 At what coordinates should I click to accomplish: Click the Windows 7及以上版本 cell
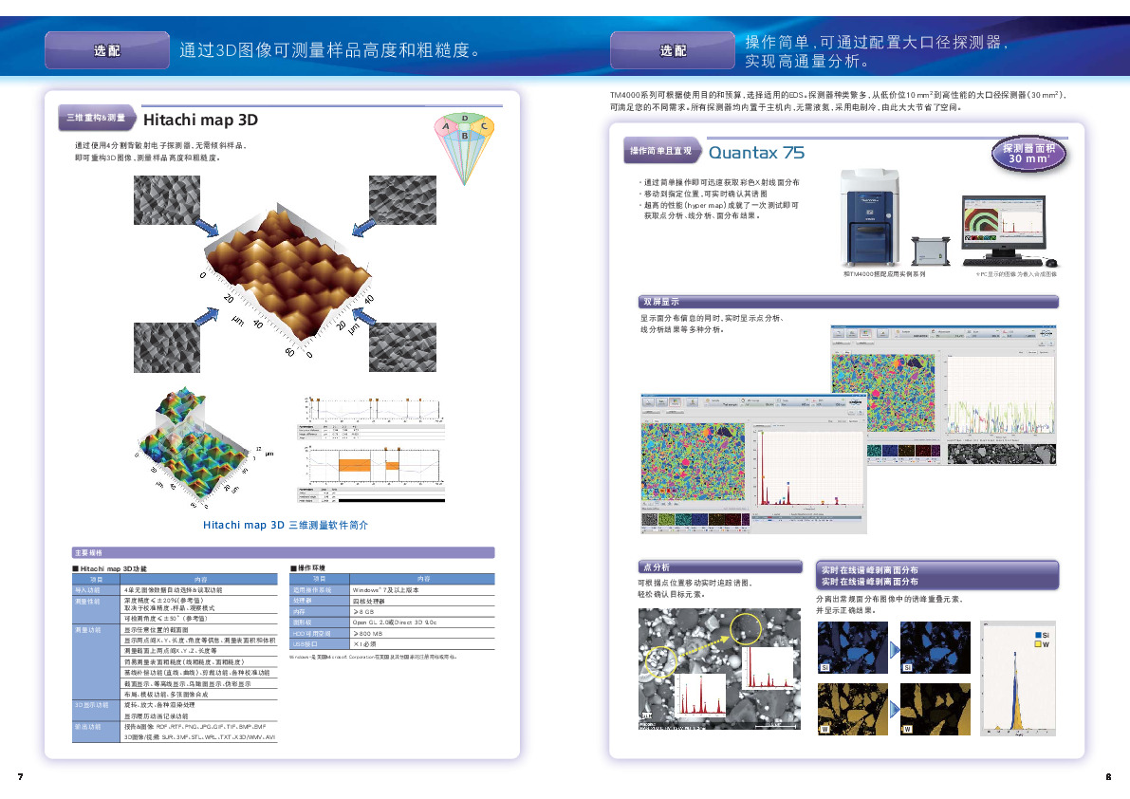point(422,590)
